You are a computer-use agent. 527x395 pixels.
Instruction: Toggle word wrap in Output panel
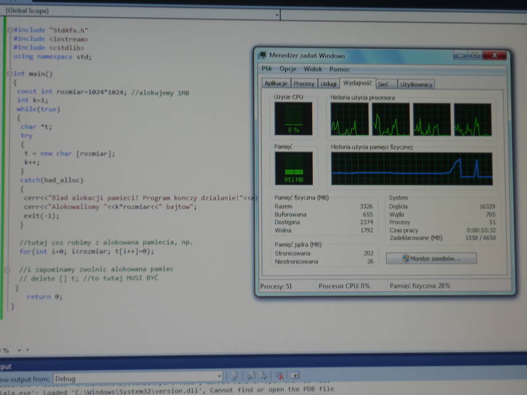tap(294, 376)
